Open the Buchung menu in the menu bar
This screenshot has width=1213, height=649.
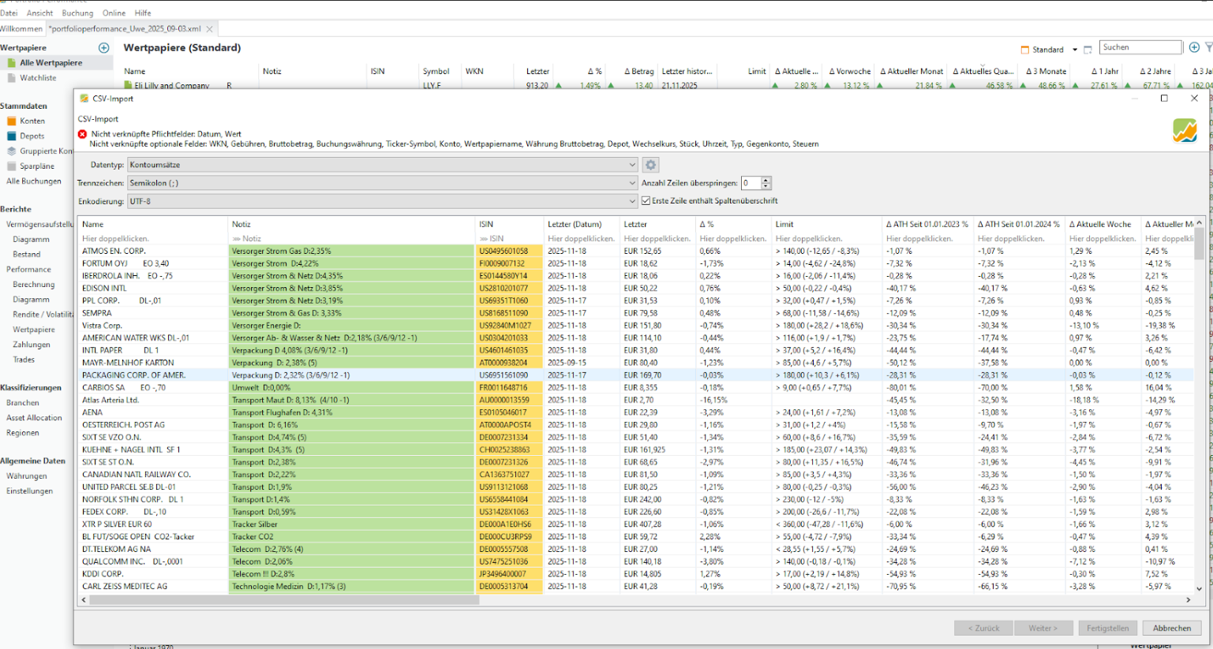pyautogui.click(x=77, y=13)
